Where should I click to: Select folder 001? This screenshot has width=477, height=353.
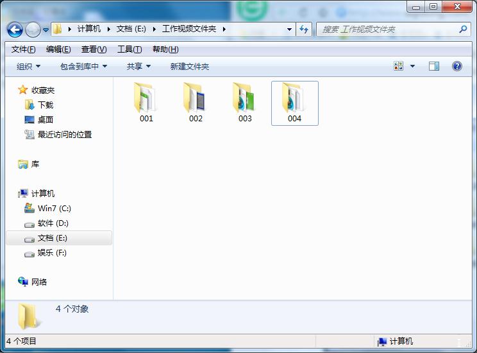tap(146, 103)
